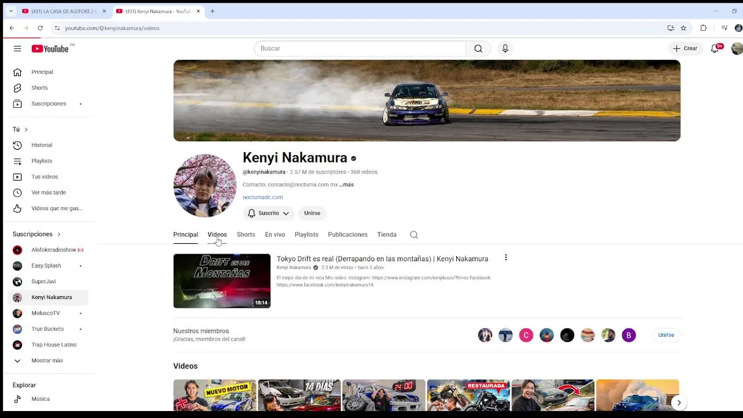Close the Kenyi Nakamura browser tab

[x=198, y=11]
